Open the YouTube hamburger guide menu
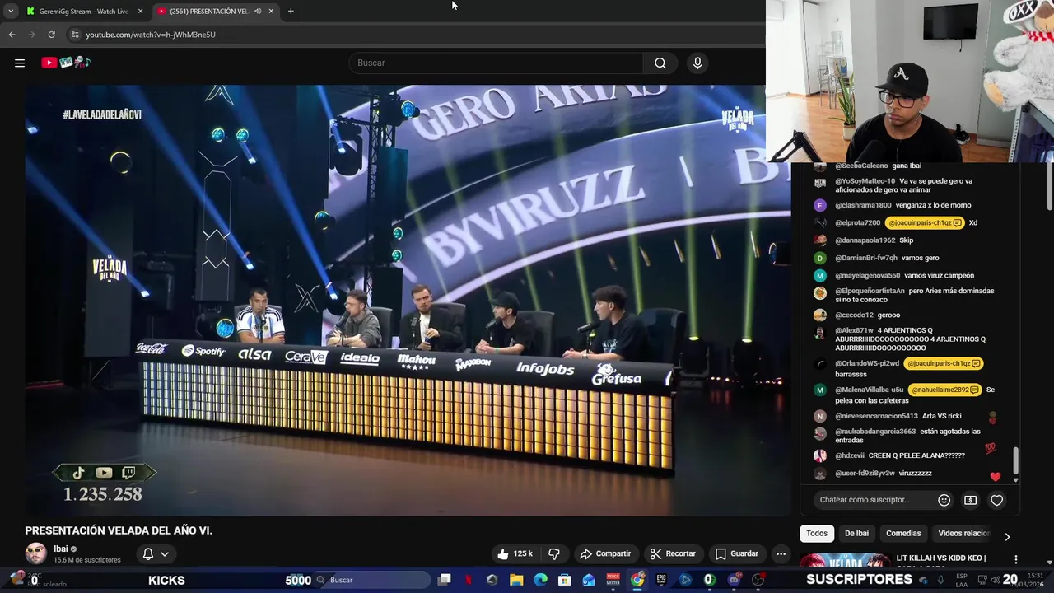1054x593 pixels. [x=20, y=63]
